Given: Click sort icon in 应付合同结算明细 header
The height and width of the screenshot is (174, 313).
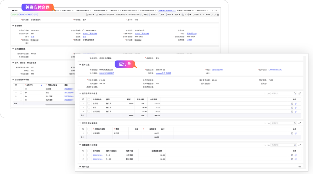Looking at the screenshot, I should pos(265,123).
